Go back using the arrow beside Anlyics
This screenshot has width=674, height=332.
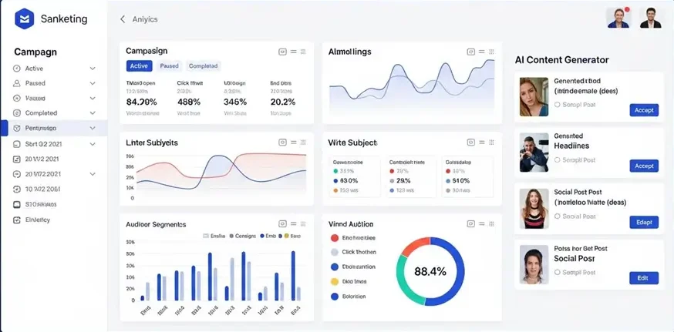click(123, 19)
